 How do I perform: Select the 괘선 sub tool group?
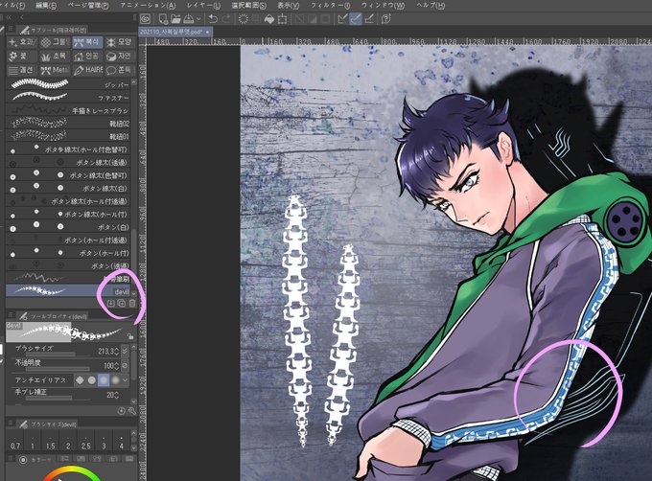[22, 70]
